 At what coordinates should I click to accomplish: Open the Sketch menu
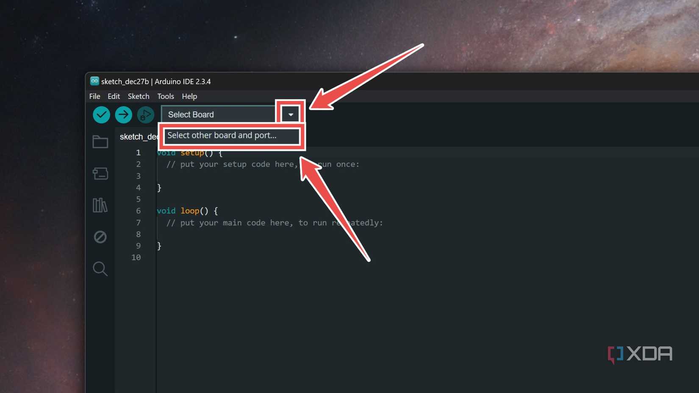tap(139, 96)
